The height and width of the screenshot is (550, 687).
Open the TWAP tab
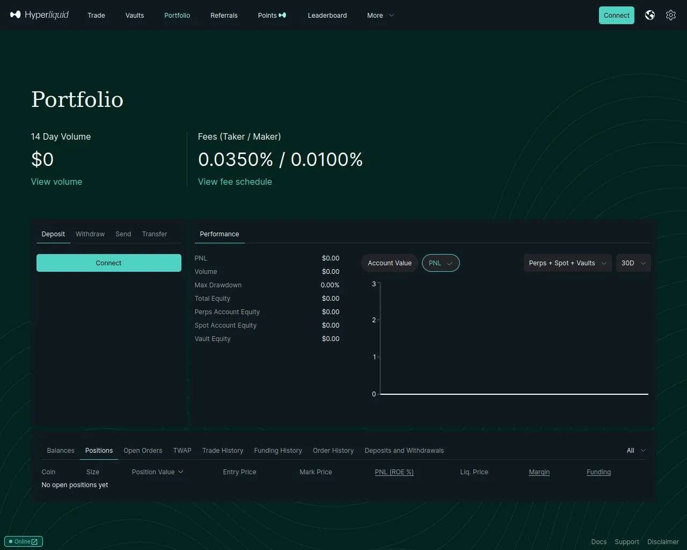[x=182, y=451]
